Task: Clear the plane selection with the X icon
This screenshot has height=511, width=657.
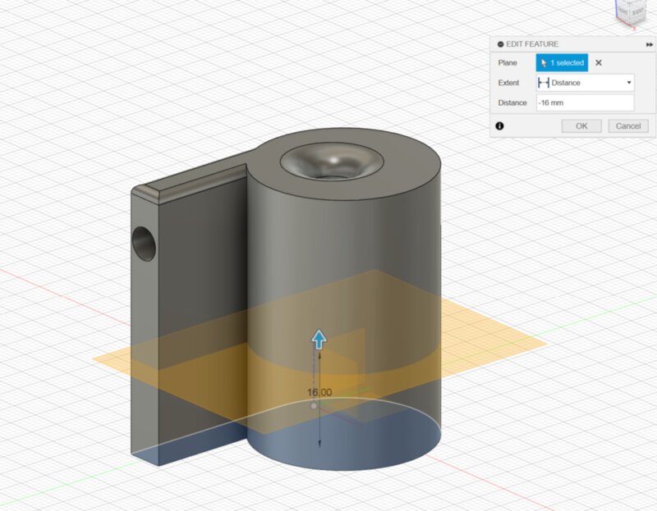Action: [599, 63]
